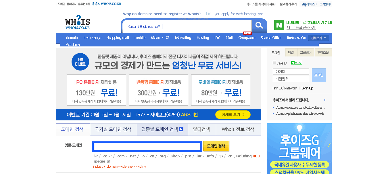
Task: Click Why do domains need to register link
Action: tap(162, 14)
